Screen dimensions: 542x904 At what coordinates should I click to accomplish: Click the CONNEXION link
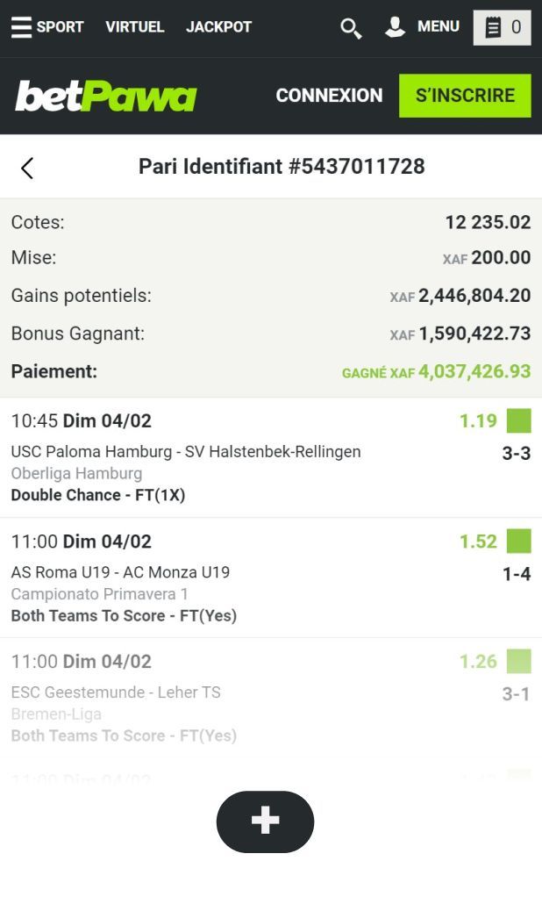[329, 96]
